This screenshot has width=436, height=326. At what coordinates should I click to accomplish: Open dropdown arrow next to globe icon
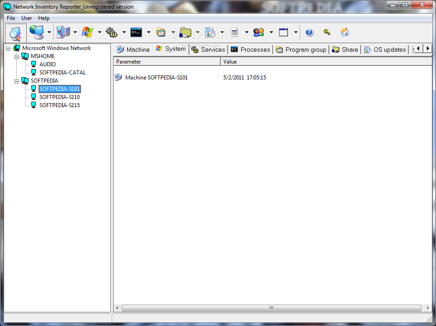[49, 32]
